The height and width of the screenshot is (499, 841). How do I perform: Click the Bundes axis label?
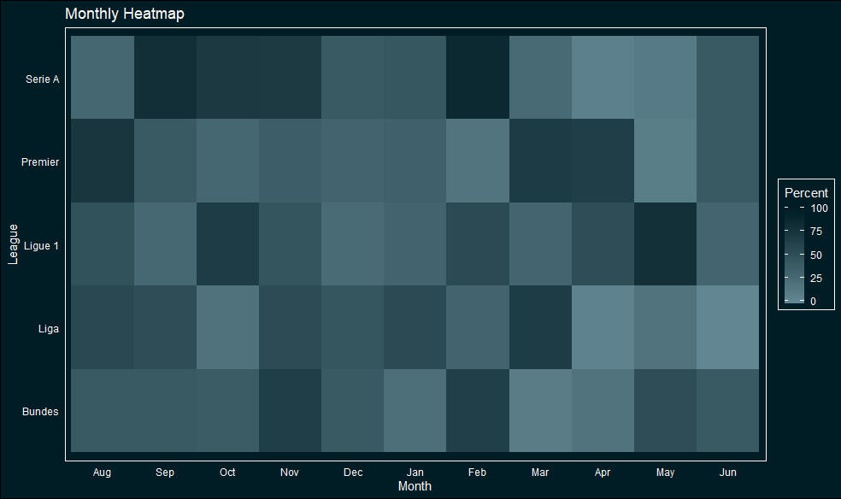42,412
